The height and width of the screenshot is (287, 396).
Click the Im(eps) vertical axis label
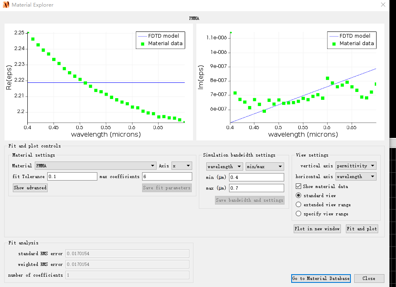click(x=200, y=77)
